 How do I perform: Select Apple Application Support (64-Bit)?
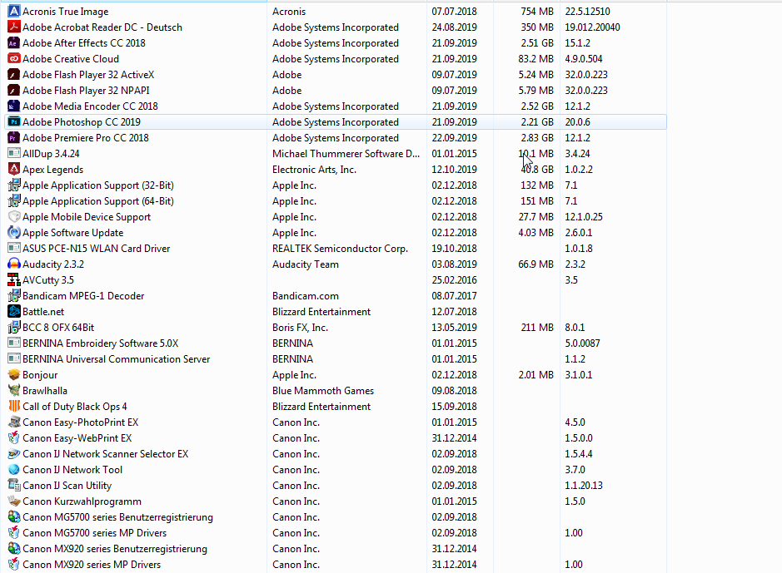point(98,201)
